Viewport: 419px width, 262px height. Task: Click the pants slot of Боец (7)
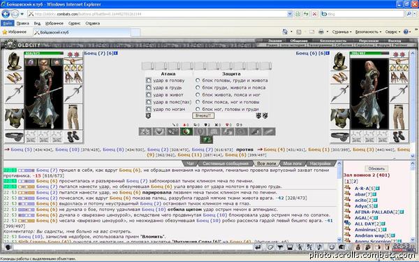pyautogui.click(x=73, y=117)
